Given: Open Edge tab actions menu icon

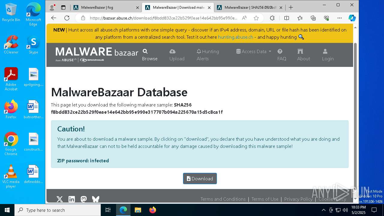Looking at the screenshot, I should [x=63, y=7].
